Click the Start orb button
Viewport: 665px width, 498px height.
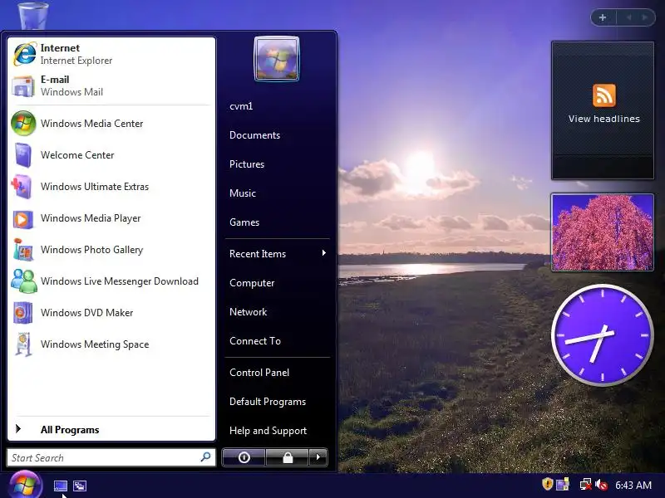tap(25, 485)
